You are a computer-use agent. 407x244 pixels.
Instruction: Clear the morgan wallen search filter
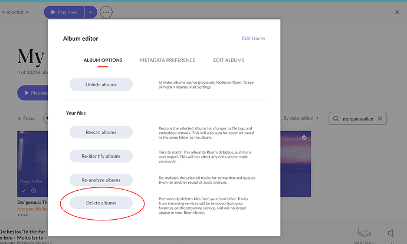(x=380, y=119)
